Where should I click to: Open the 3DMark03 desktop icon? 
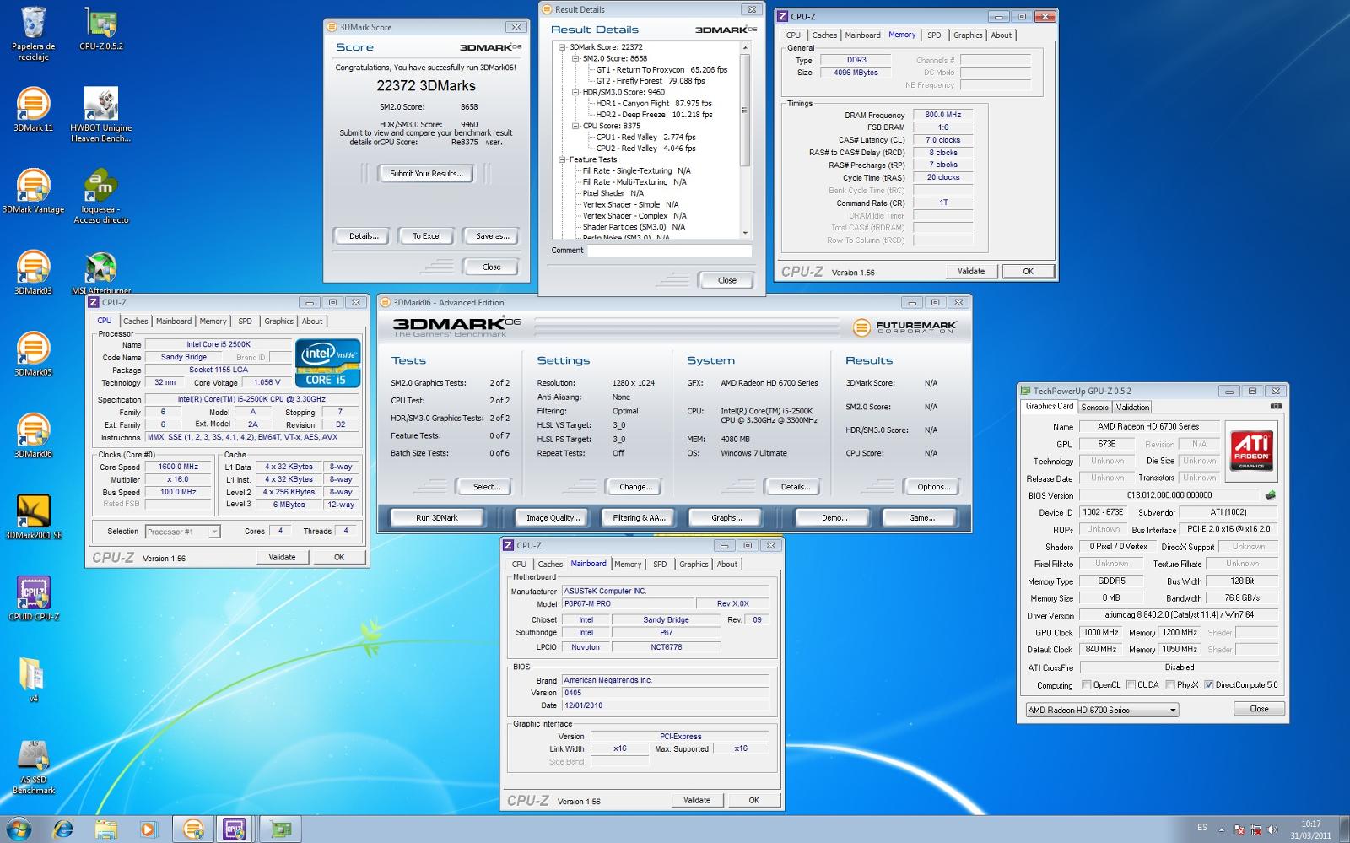click(33, 273)
